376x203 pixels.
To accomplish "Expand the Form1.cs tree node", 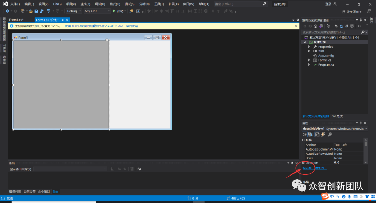I will click(x=309, y=60).
